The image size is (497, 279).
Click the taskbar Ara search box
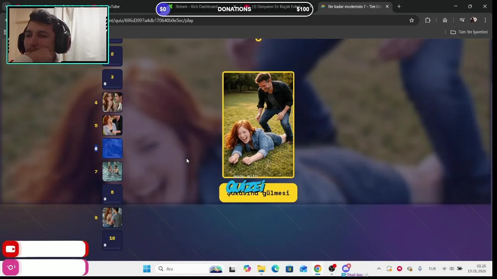tap(190, 269)
